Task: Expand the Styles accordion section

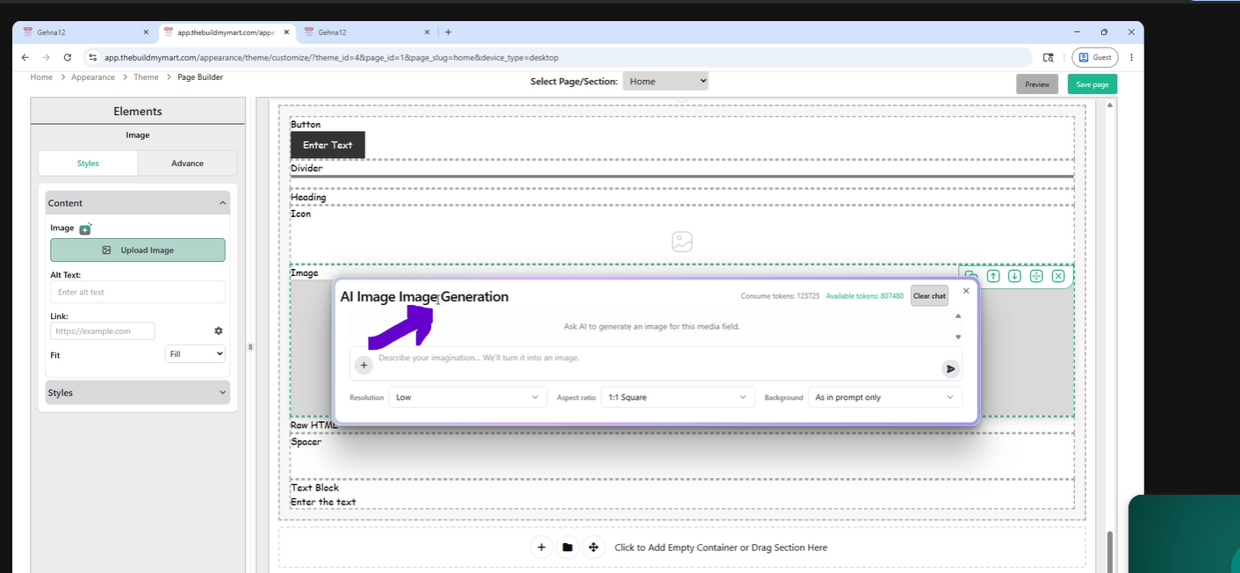Action: pyautogui.click(x=138, y=393)
